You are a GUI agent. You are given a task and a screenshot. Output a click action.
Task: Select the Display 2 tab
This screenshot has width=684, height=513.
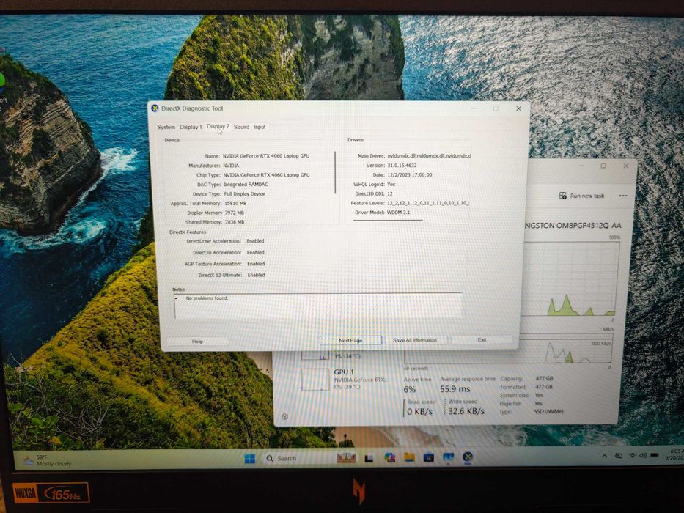[x=218, y=127]
